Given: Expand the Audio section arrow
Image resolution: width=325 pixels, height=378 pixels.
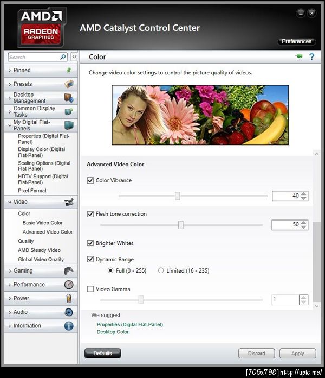Looking at the screenshot, I should click(x=10, y=312).
